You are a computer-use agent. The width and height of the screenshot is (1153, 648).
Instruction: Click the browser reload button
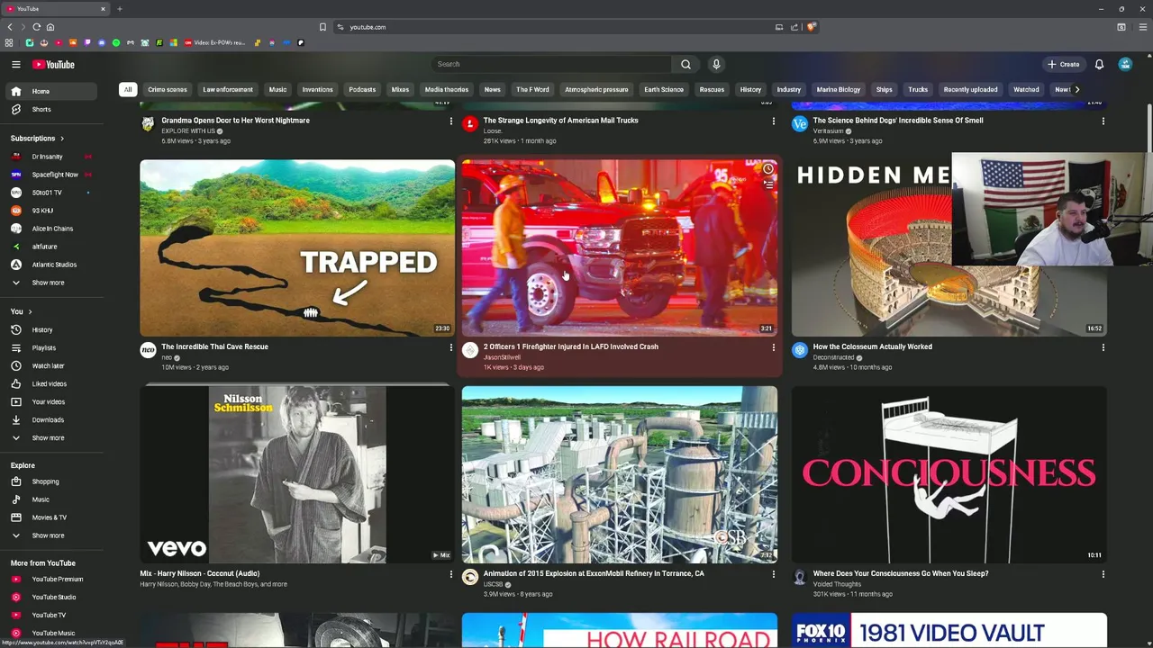click(x=36, y=27)
